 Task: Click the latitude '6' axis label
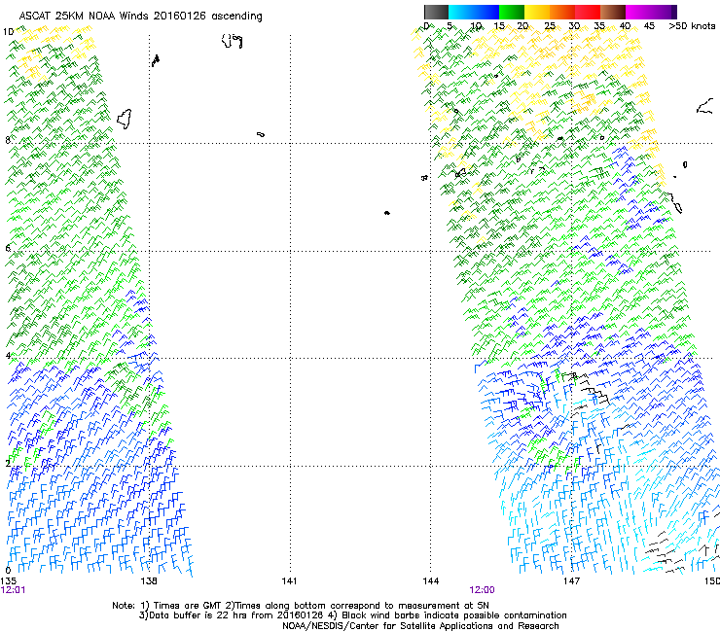(8, 248)
